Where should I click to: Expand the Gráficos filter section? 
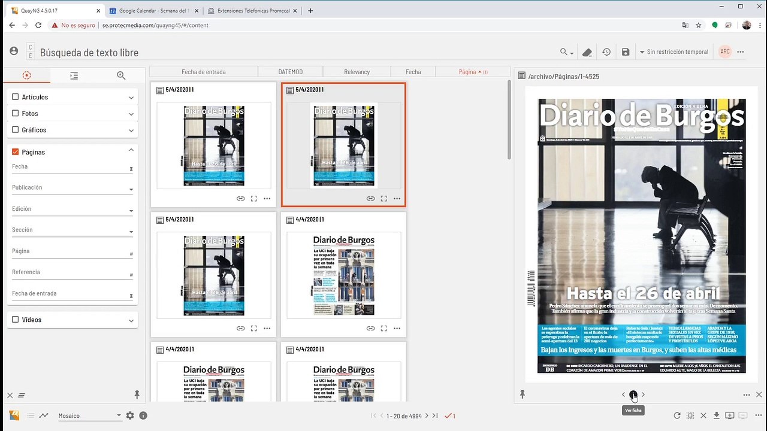pyautogui.click(x=131, y=130)
